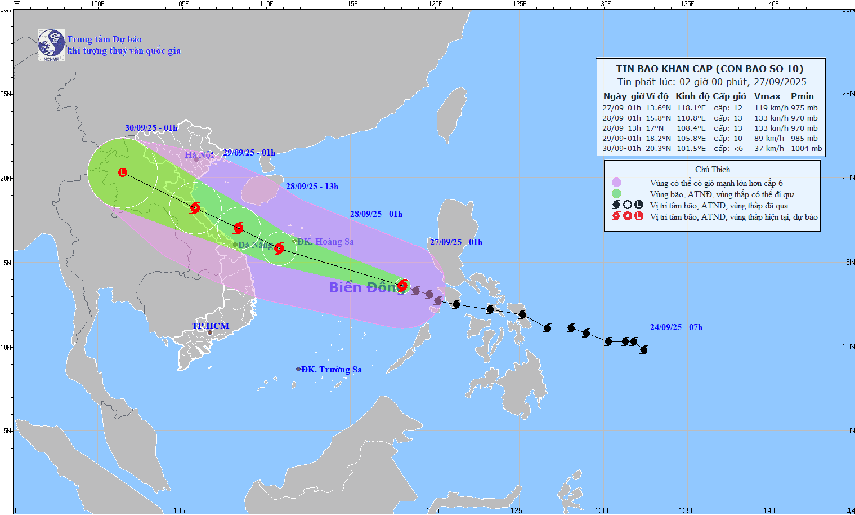Click the TIN BAO KHAN CAP bulletin title

tap(711, 69)
